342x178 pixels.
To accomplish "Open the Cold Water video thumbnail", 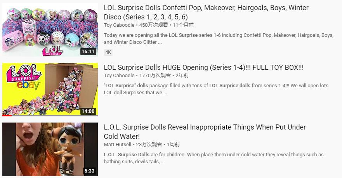I will (x=50, y=149).
